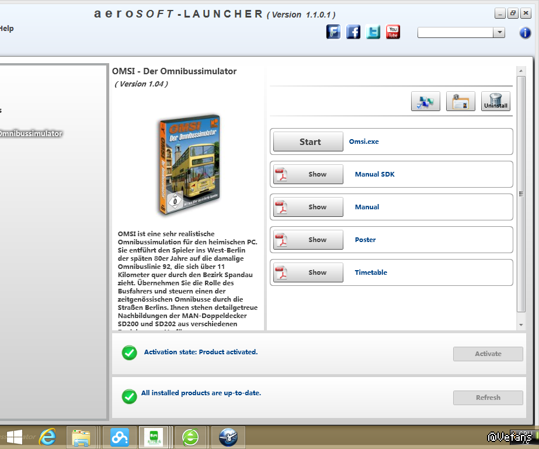Open the blue cloud app on taskbar
Screen dimensions: 539x449
click(119, 437)
